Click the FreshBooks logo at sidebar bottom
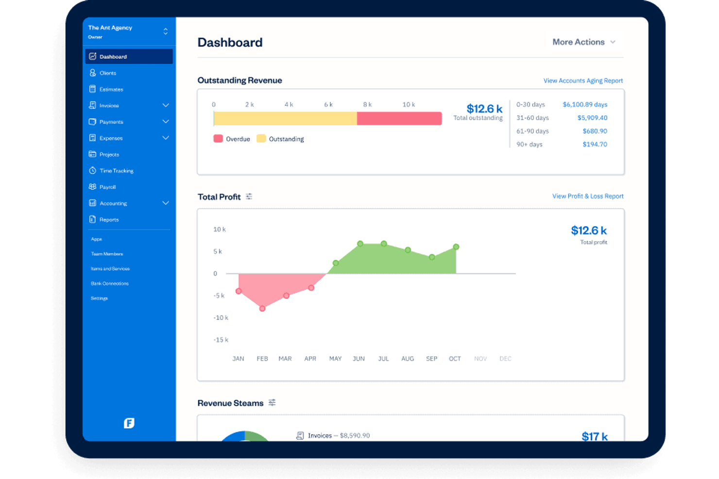The image size is (719, 479). (x=129, y=423)
